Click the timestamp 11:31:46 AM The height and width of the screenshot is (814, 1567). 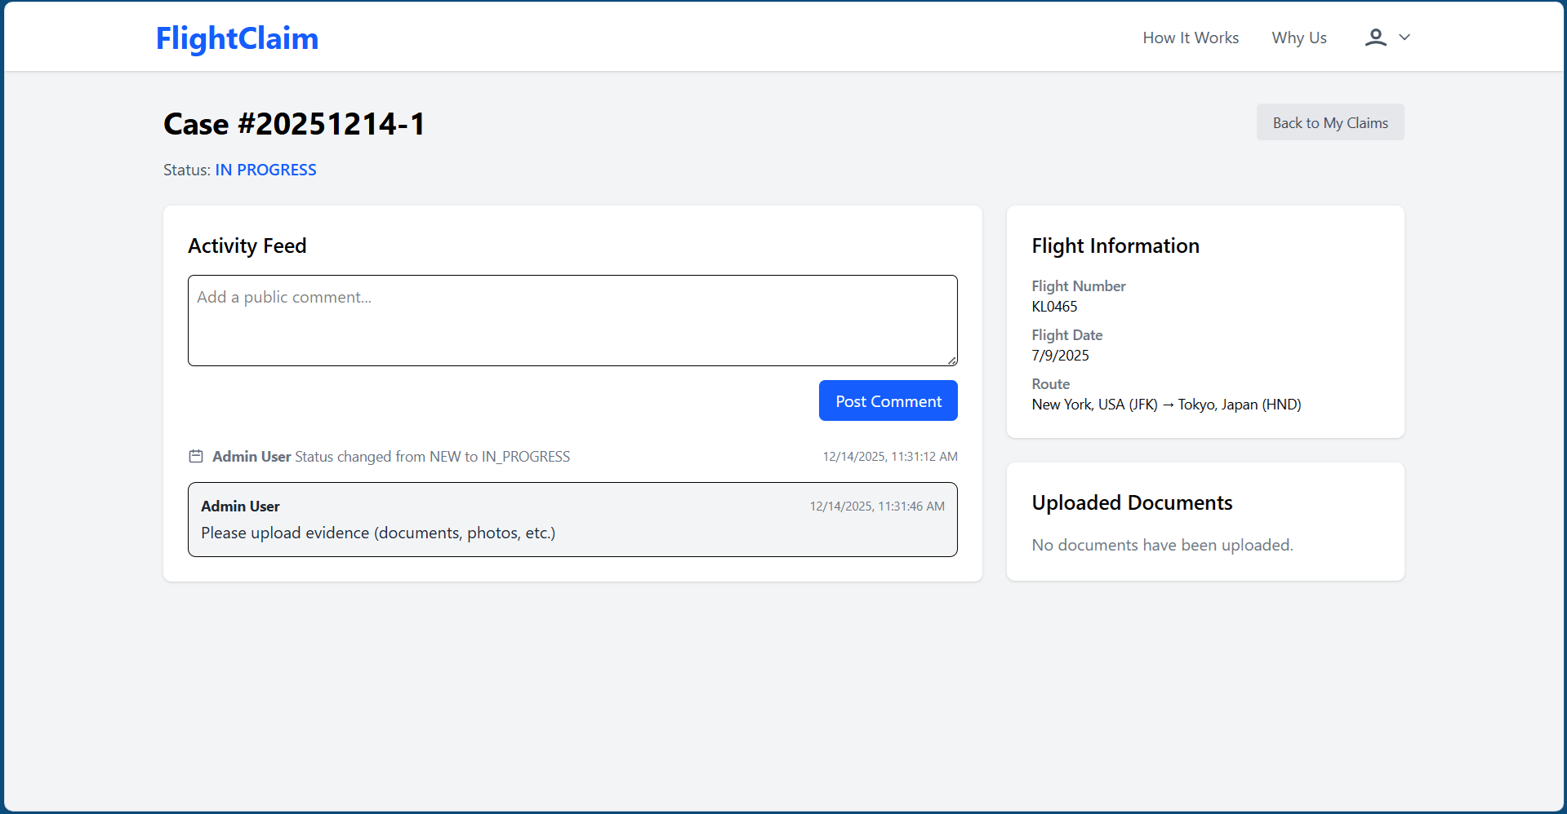876,506
